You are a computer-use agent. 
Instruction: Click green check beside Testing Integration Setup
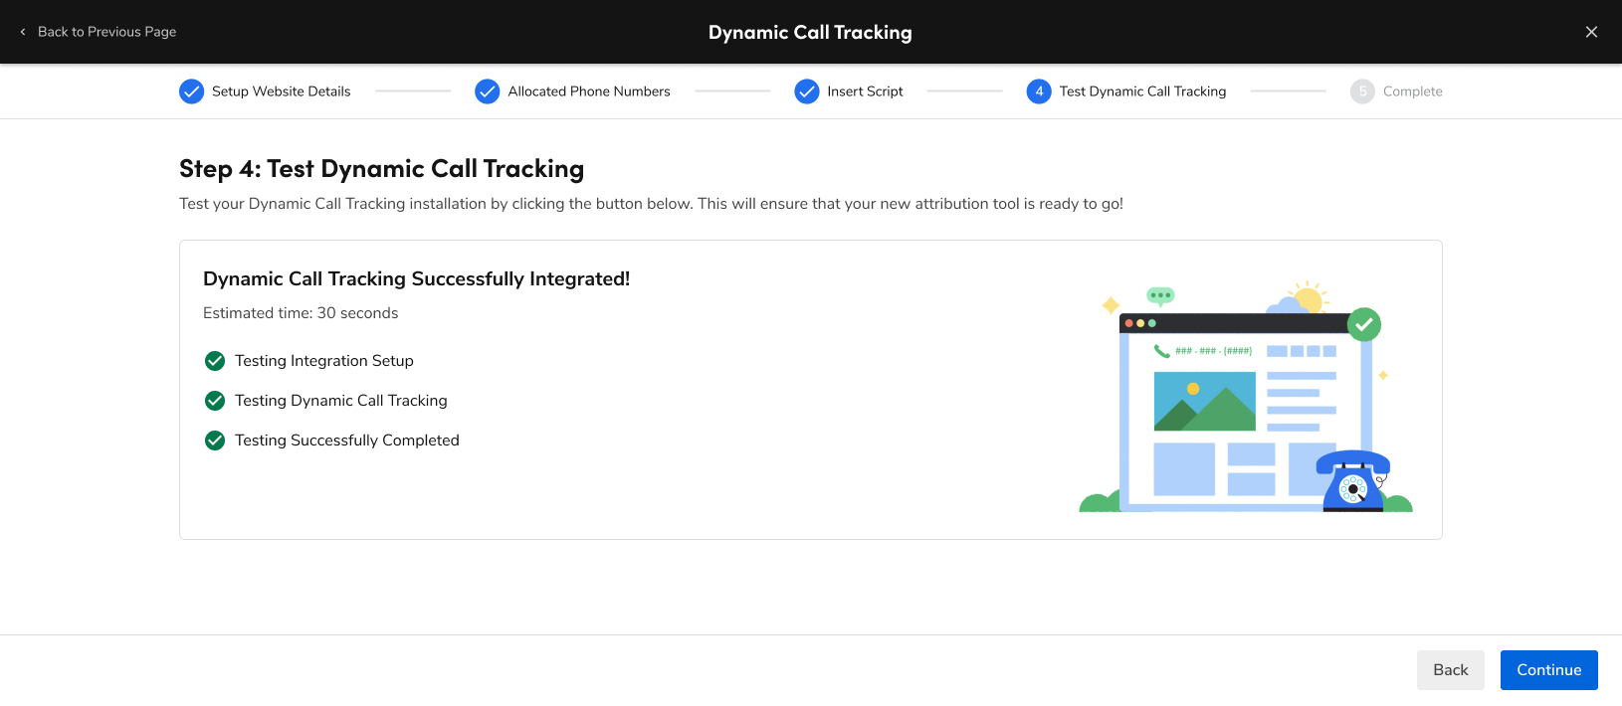pyautogui.click(x=215, y=361)
